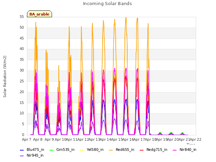This screenshot has width=216, height=162.
Task: Click the 55 y-axis tick label
Action: [x=22, y=17]
